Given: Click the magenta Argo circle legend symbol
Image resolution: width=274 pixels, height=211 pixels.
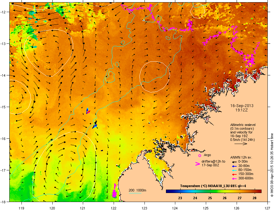Looking at the screenshot, I should 200,155.
